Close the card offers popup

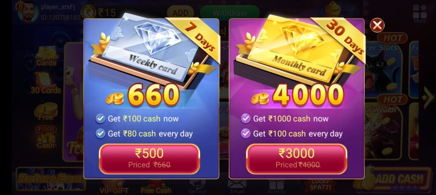tap(377, 25)
